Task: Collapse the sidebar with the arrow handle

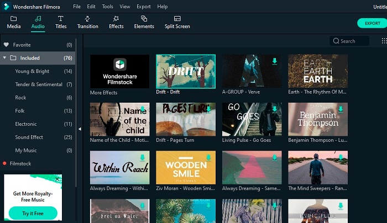Action: tap(80, 129)
